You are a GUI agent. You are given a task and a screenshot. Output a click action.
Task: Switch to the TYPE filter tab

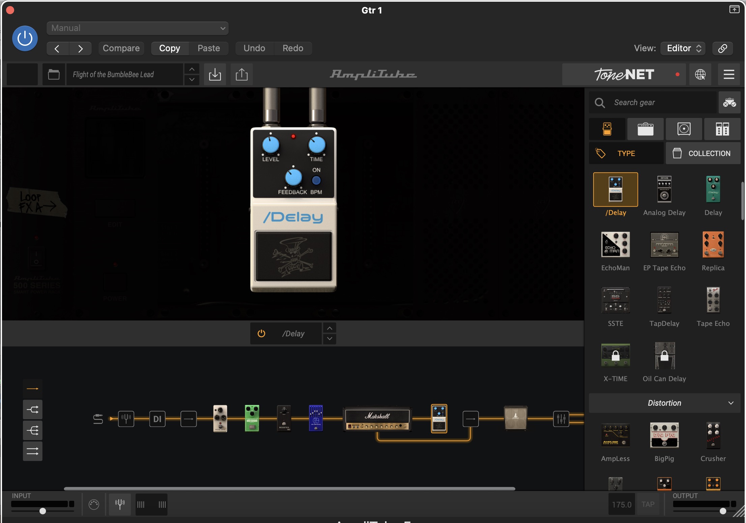coord(626,153)
